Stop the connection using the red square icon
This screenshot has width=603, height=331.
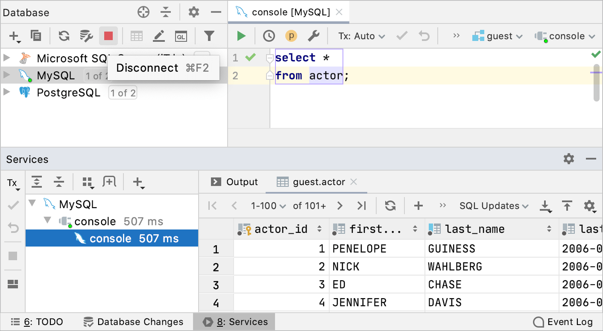coord(108,36)
